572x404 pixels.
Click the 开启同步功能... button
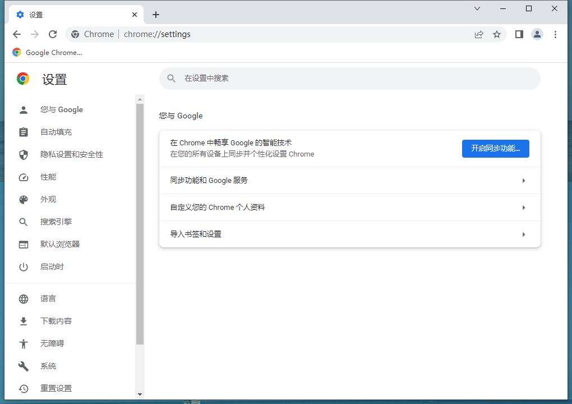(x=495, y=149)
